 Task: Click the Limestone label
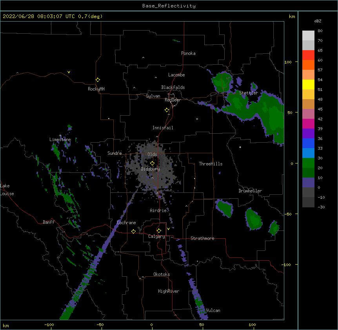tap(60, 140)
